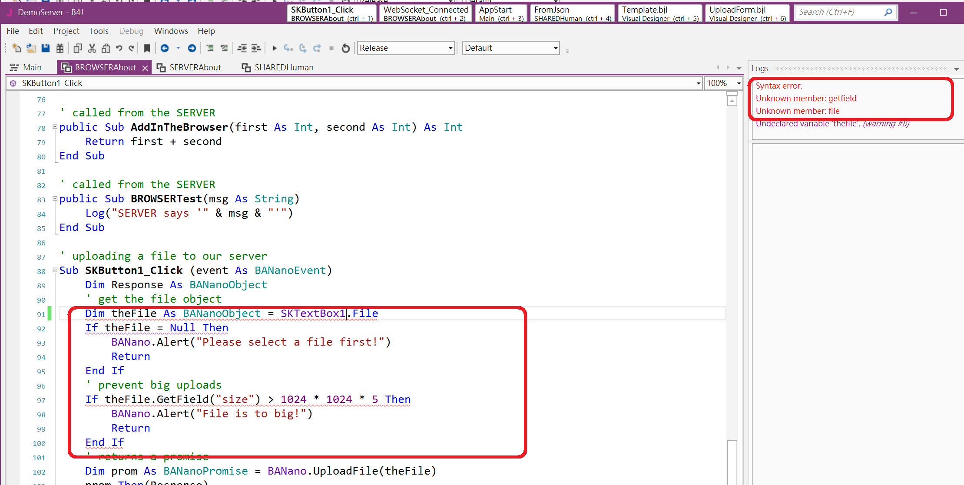This screenshot has width=964, height=485.
Task: Collapse the AddInTheBrowser sub fold marker
Action: coord(55,127)
